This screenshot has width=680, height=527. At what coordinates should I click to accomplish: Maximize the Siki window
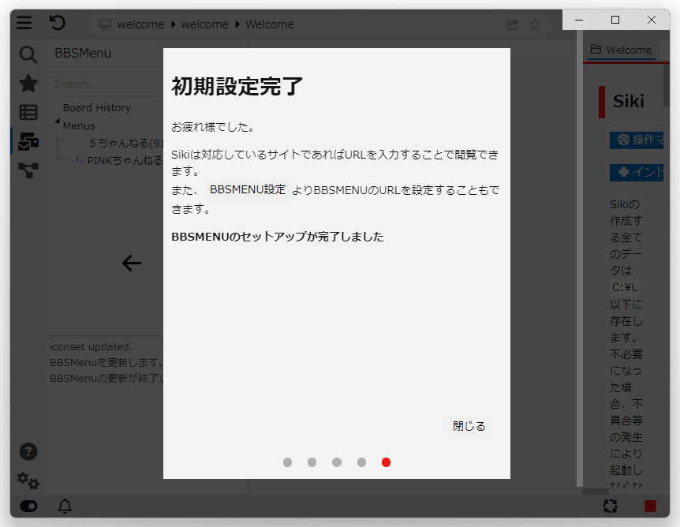point(615,20)
